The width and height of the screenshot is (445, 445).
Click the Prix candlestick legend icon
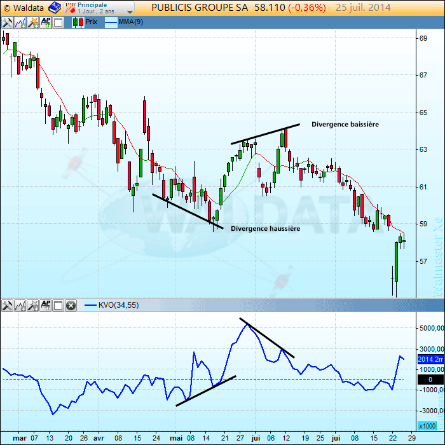78,22
